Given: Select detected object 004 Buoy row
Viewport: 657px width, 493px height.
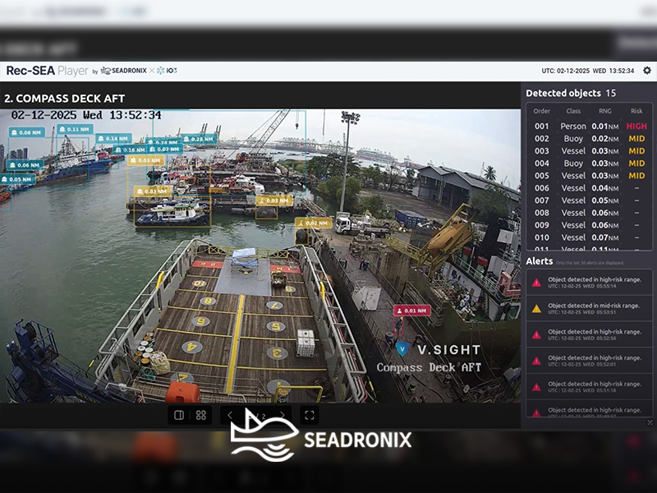Looking at the screenshot, I should click(590, 164).
